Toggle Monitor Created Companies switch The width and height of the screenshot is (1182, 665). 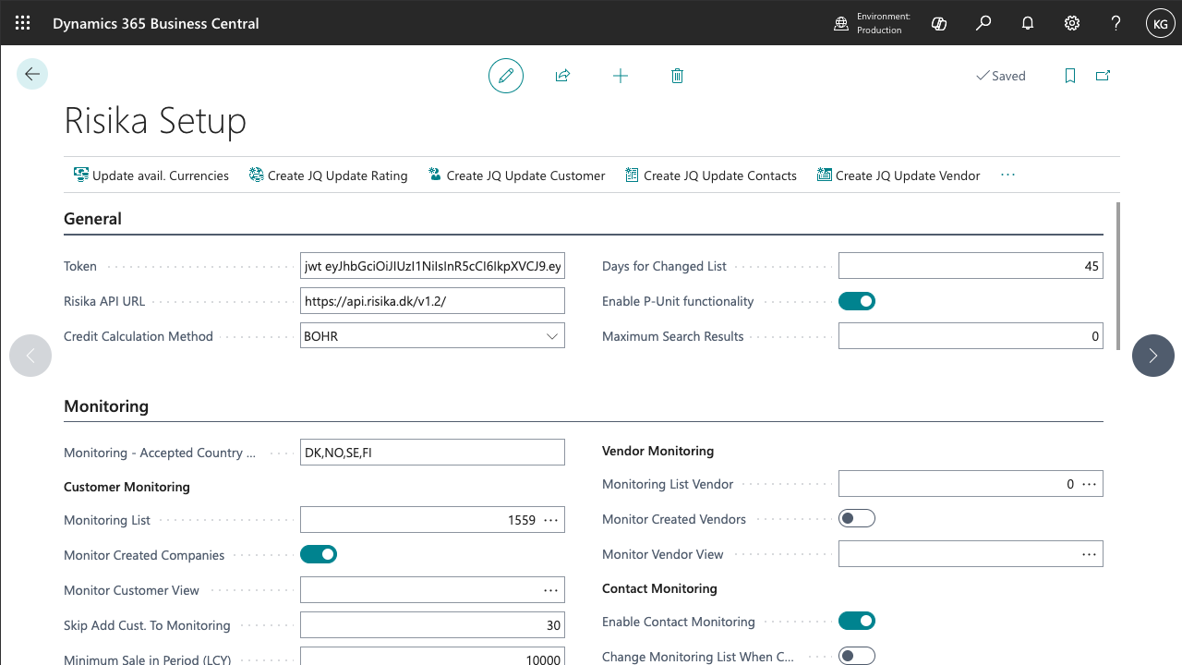[x=319, y=554]
